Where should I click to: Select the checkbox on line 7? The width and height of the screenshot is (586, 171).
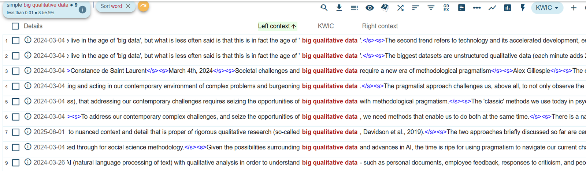pos(15,132)
